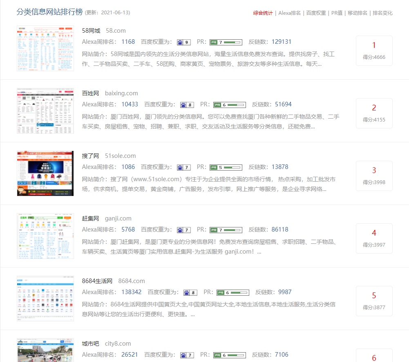Click backlink count 7106
409x362 pixels.
point(282,355)
